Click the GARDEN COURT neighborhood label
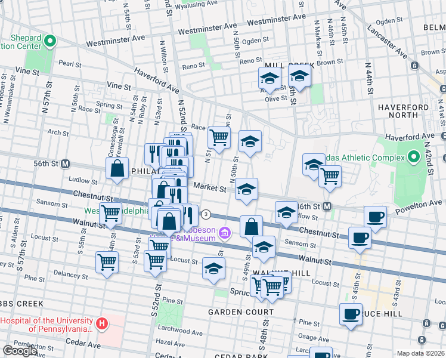The height and width of the screenshot is (358, 446). (x=241, y=312)
